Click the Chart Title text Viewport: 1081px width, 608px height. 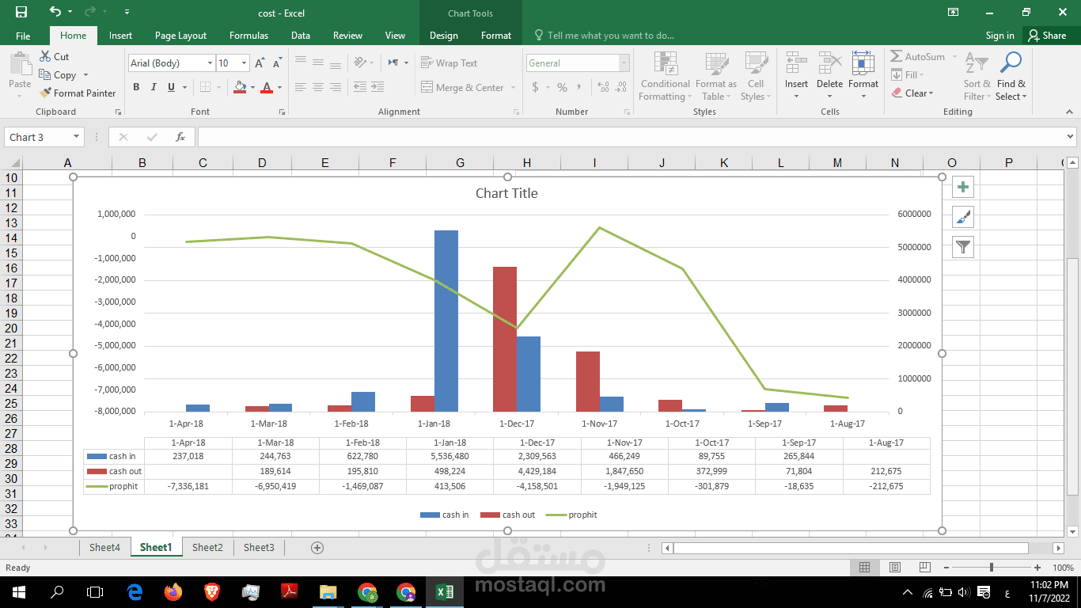tap(506, 193)
